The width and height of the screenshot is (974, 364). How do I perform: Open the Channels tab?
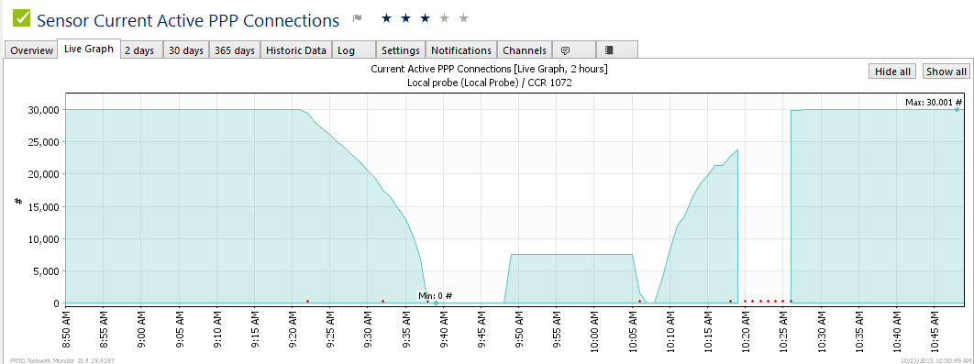click(525, 50)
